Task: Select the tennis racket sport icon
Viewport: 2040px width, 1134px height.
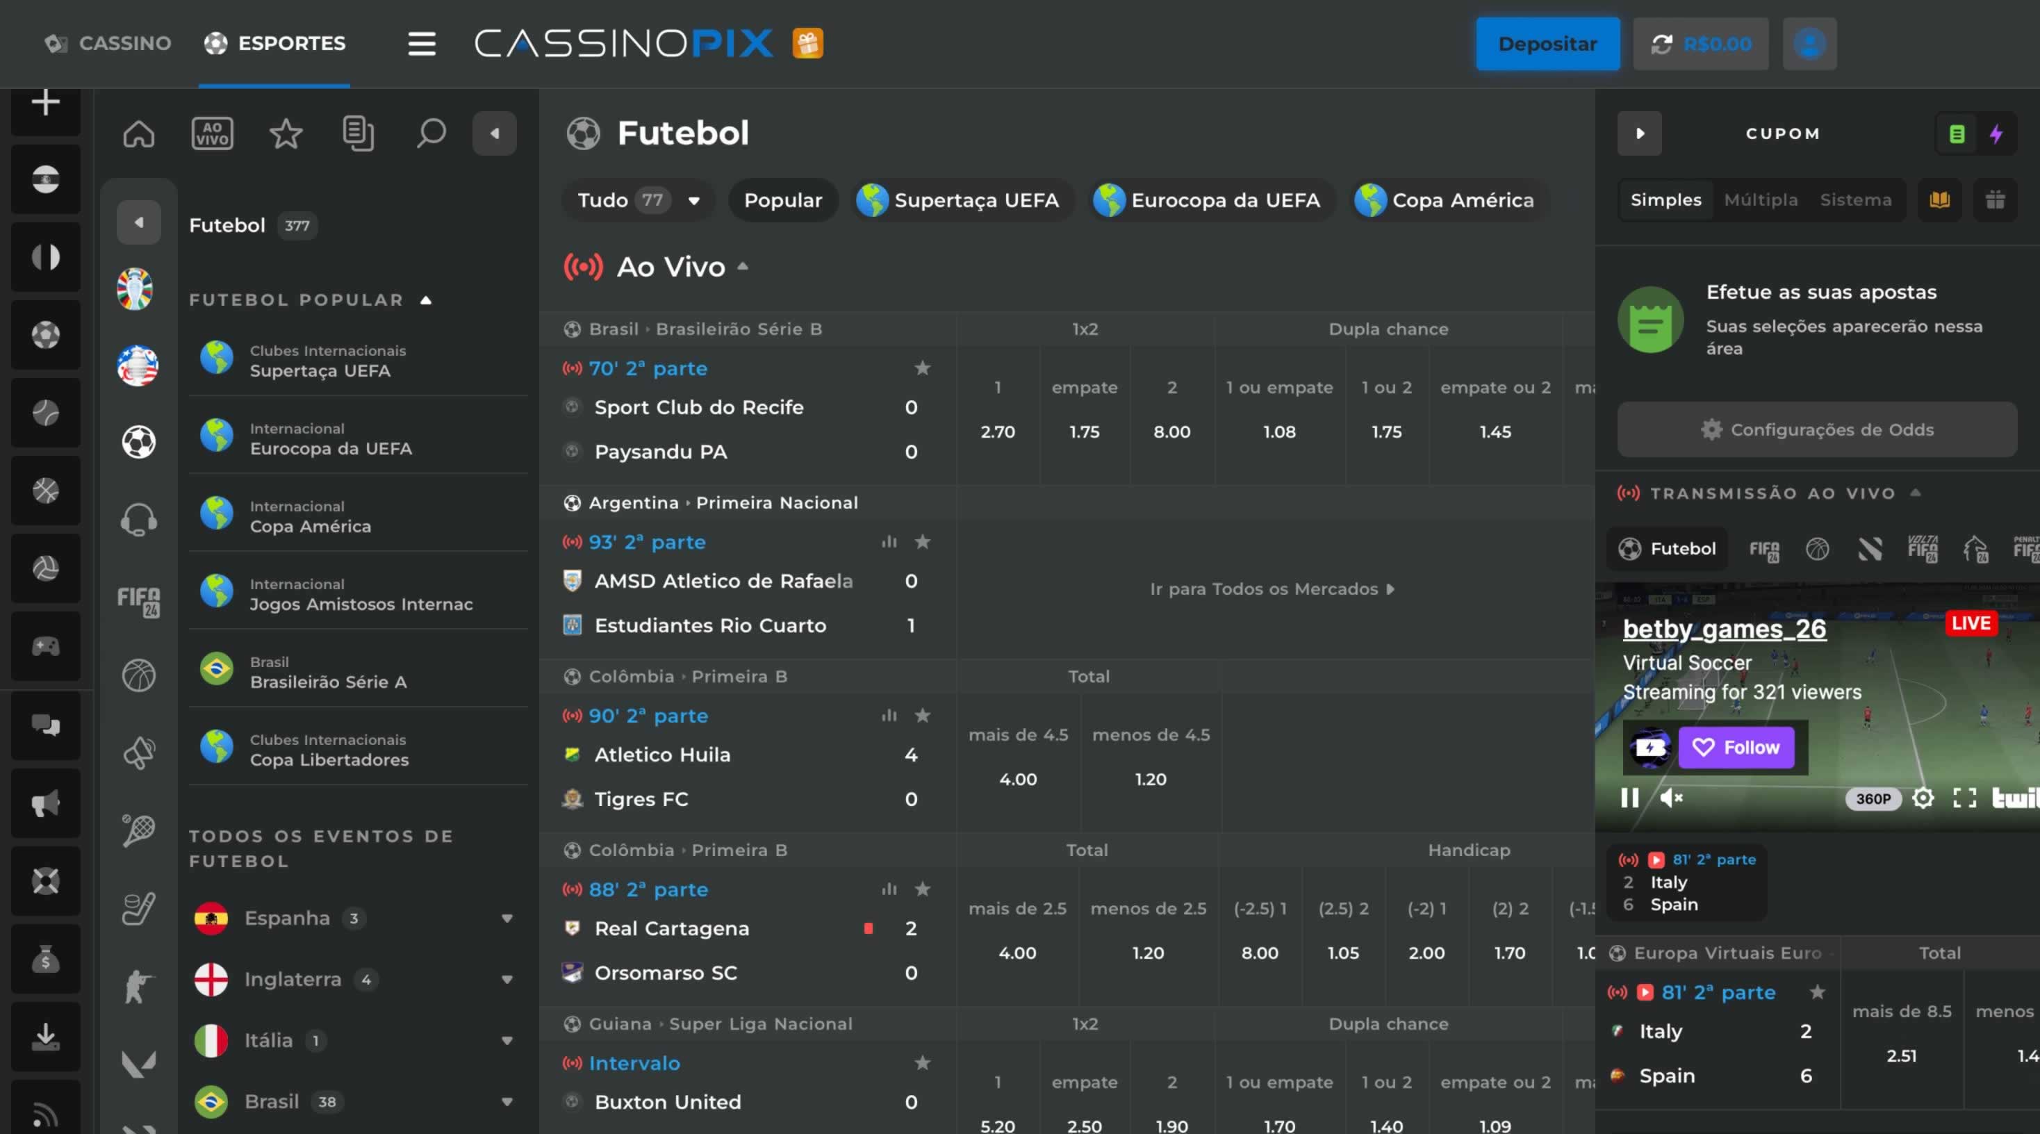Action: click(x=138, y=831)
